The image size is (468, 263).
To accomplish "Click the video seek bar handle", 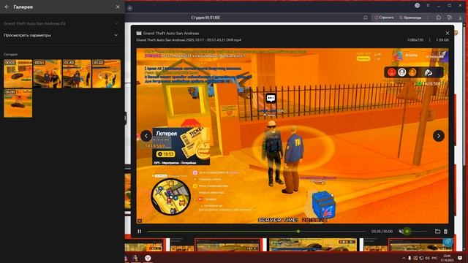I will [x=298, y=232].
